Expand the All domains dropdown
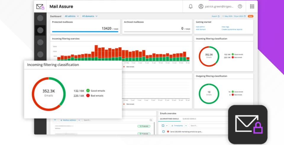This screenshot has height=145, width=284. (x=90, y=16)
